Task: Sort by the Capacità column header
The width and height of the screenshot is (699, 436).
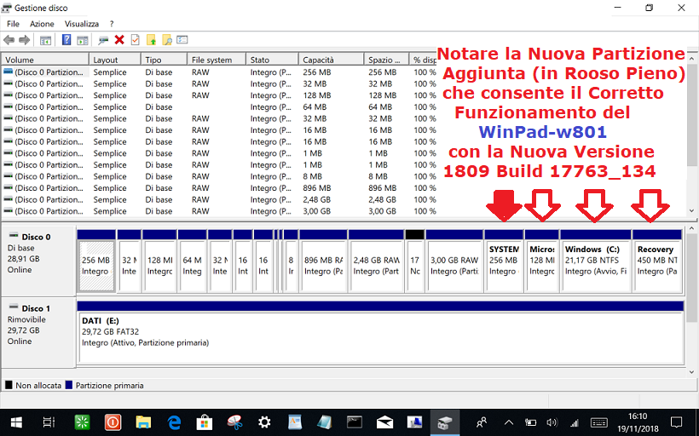Action: point(331,60)
